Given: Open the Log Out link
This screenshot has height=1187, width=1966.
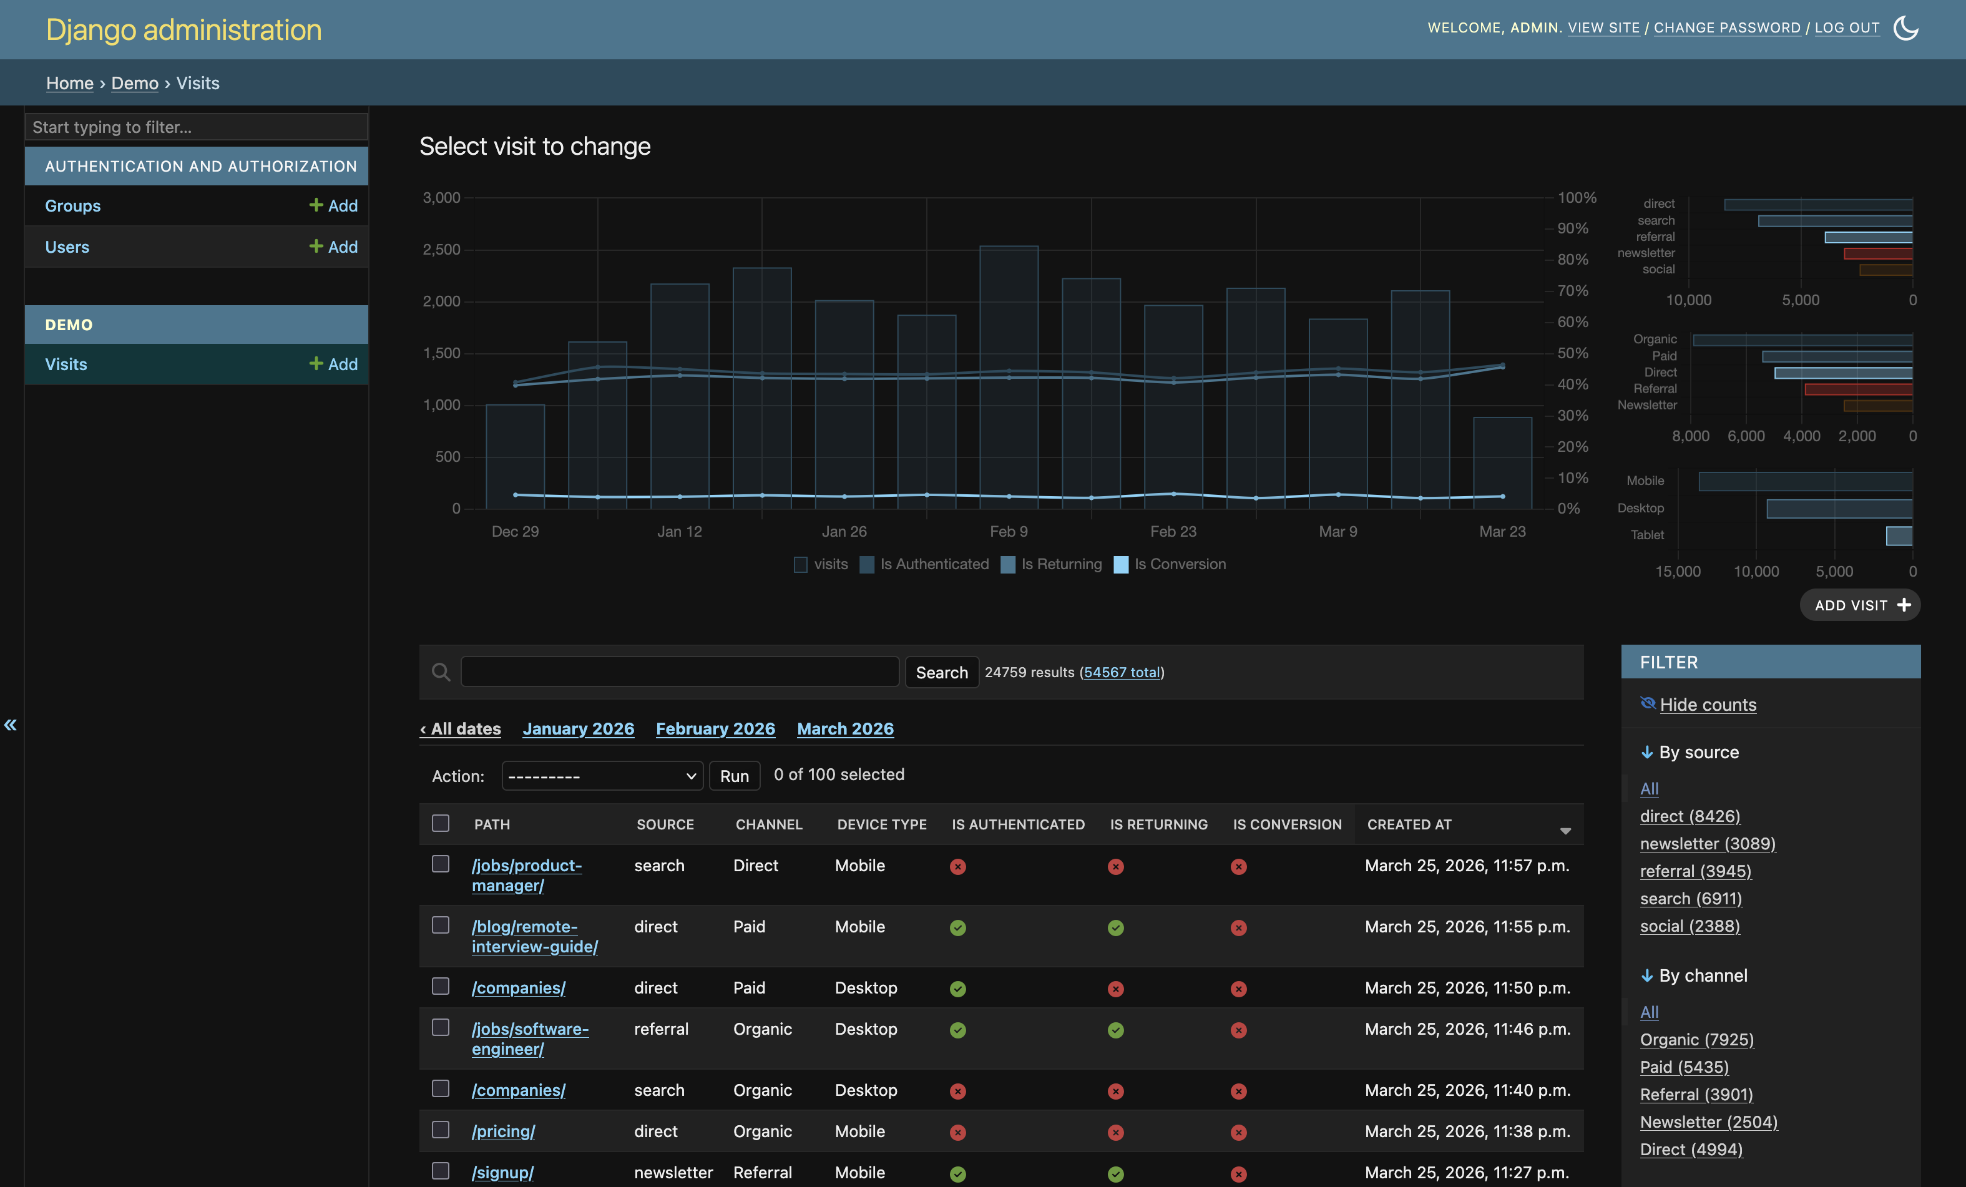Looking at the screenshot, I should tap(1847, 27).
